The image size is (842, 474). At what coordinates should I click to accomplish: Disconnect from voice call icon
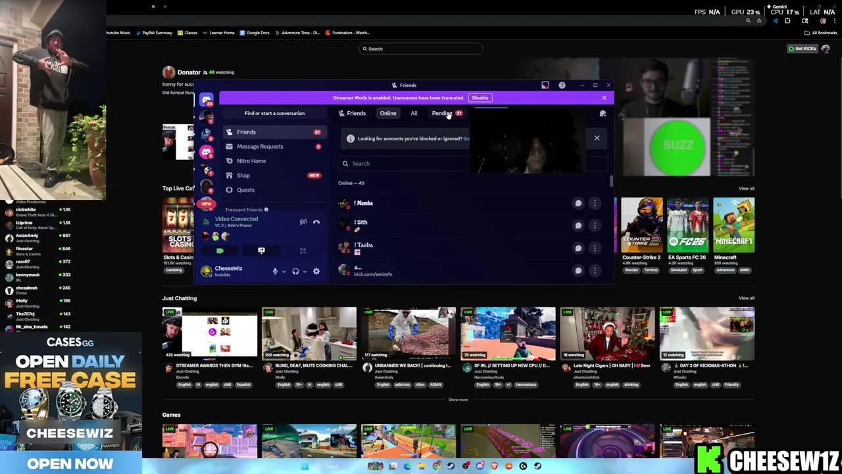coord(316,222)
